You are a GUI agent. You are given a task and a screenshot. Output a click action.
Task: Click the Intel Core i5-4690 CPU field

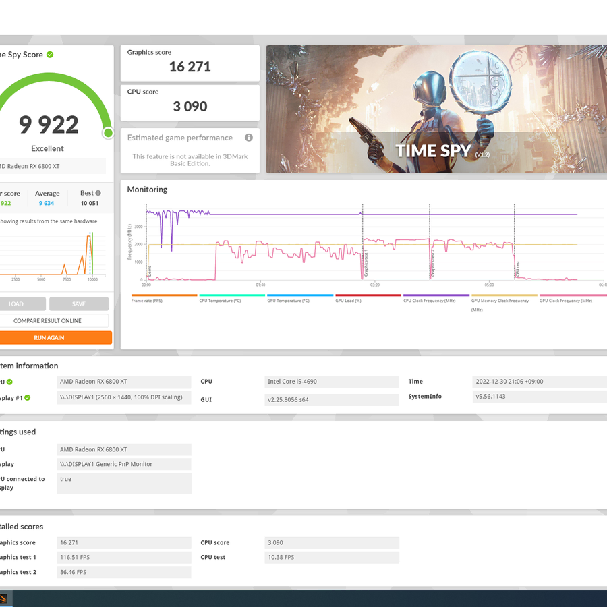tap(332, 382)
